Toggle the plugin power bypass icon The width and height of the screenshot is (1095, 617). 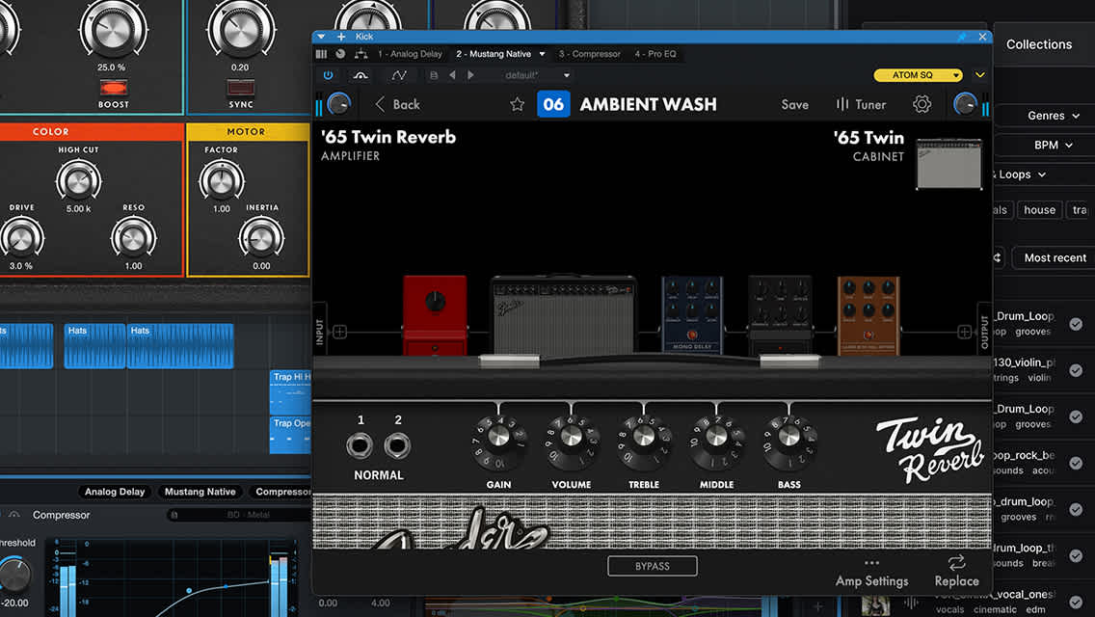click(x=328, y=75)
